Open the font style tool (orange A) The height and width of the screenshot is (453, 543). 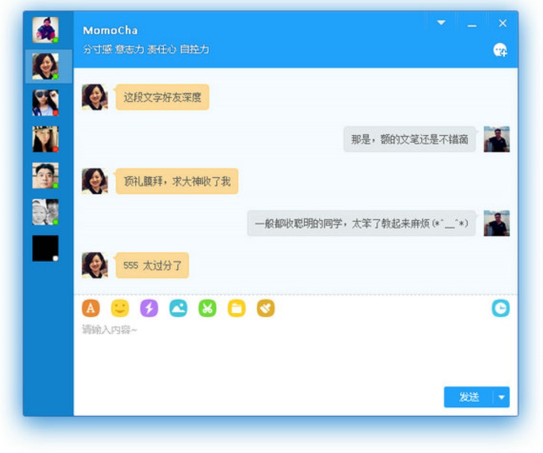point(91,308)
